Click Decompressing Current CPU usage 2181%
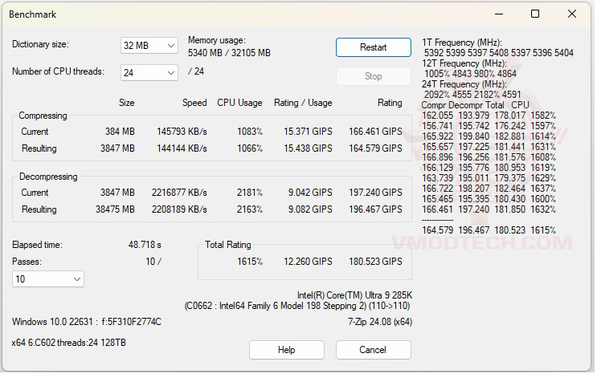Image resolution: width=597 pixels, height=378 pixels. click(250, 193)
